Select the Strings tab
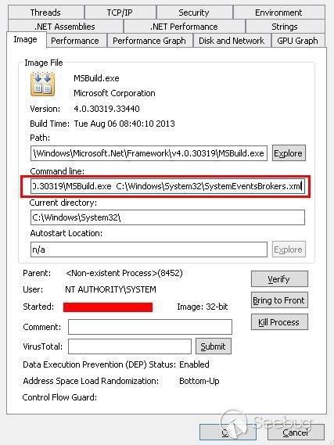 pyautogui.click(x=285, y=27)
